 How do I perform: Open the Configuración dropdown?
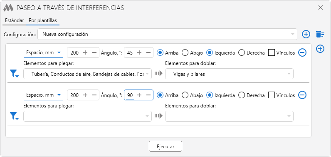click(168, 34)
